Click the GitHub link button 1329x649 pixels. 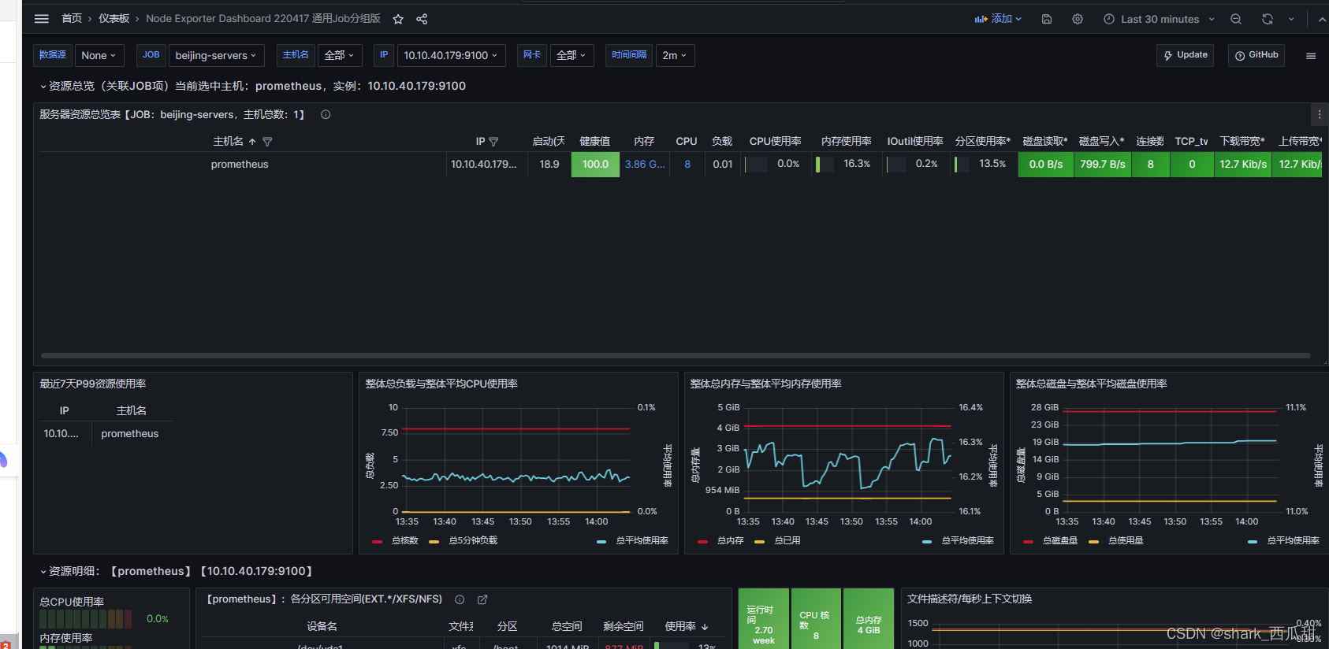tap(1256, 55)
